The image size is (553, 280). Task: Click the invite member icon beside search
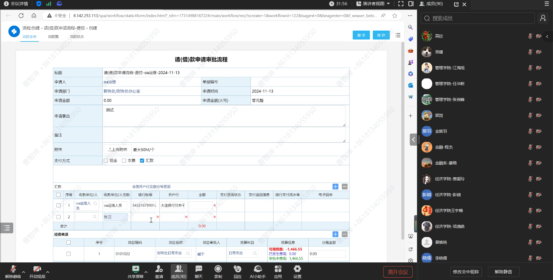pyautogui.click(x=543, y=18)
